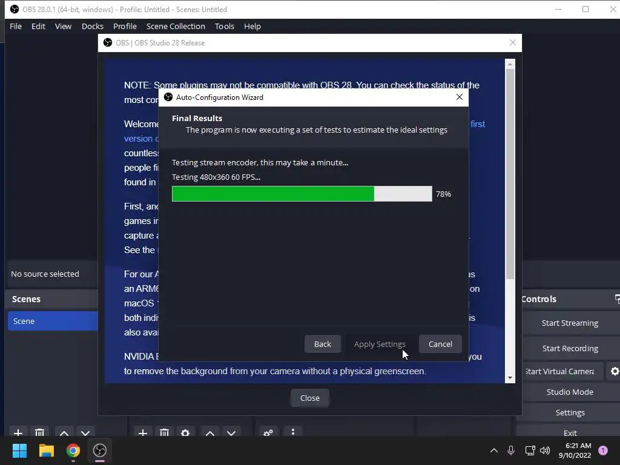This screenshot has height=465, width=620.
Task: Open the Edit menu
Action: (38, 26)
